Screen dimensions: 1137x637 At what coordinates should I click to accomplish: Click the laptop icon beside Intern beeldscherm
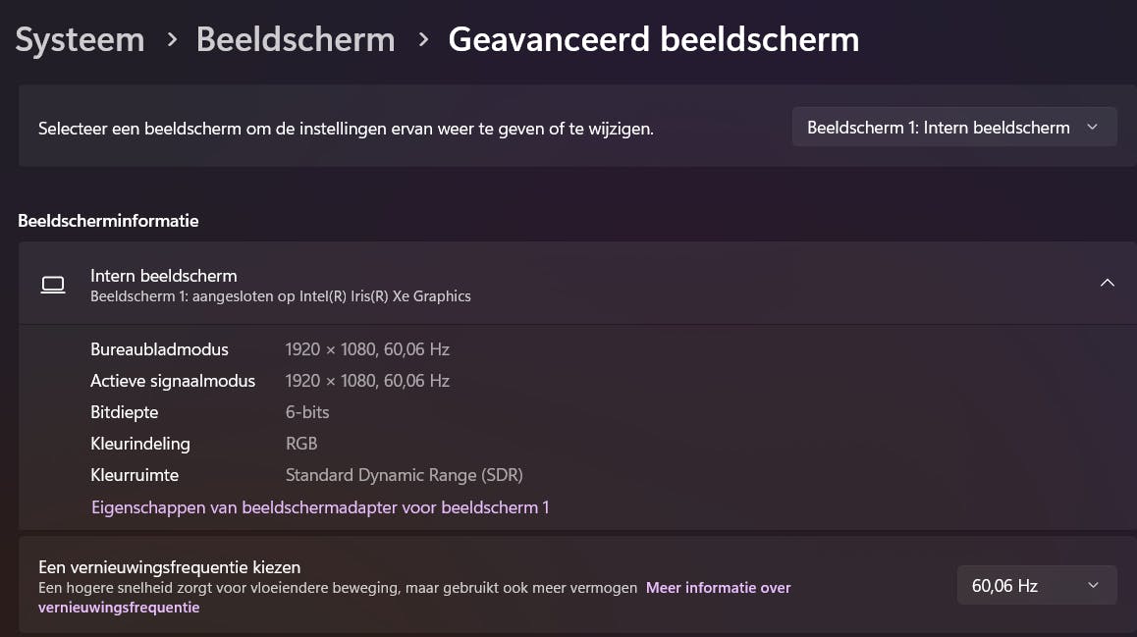(x=53, y=285)
